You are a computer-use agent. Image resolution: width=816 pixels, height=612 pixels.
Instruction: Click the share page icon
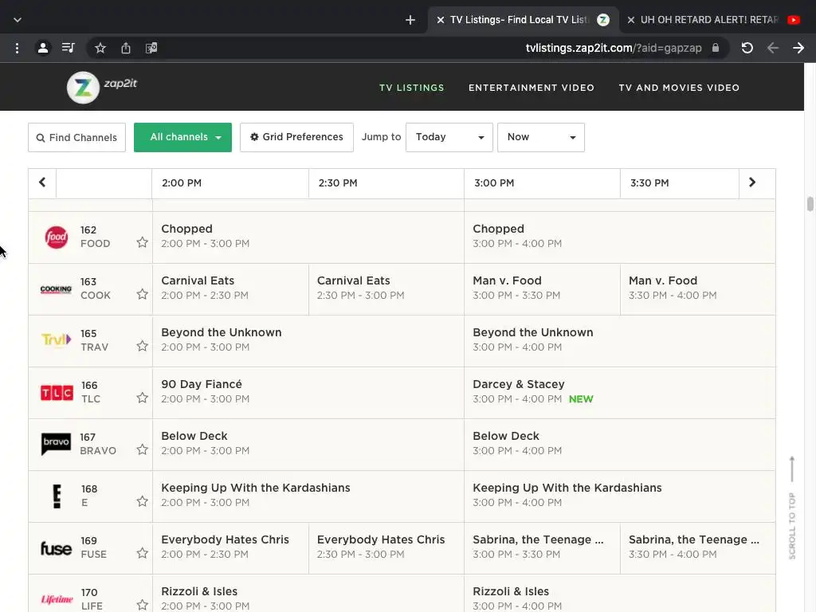tap(126, 49)
